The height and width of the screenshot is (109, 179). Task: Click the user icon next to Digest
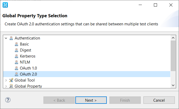coord(16,50)
